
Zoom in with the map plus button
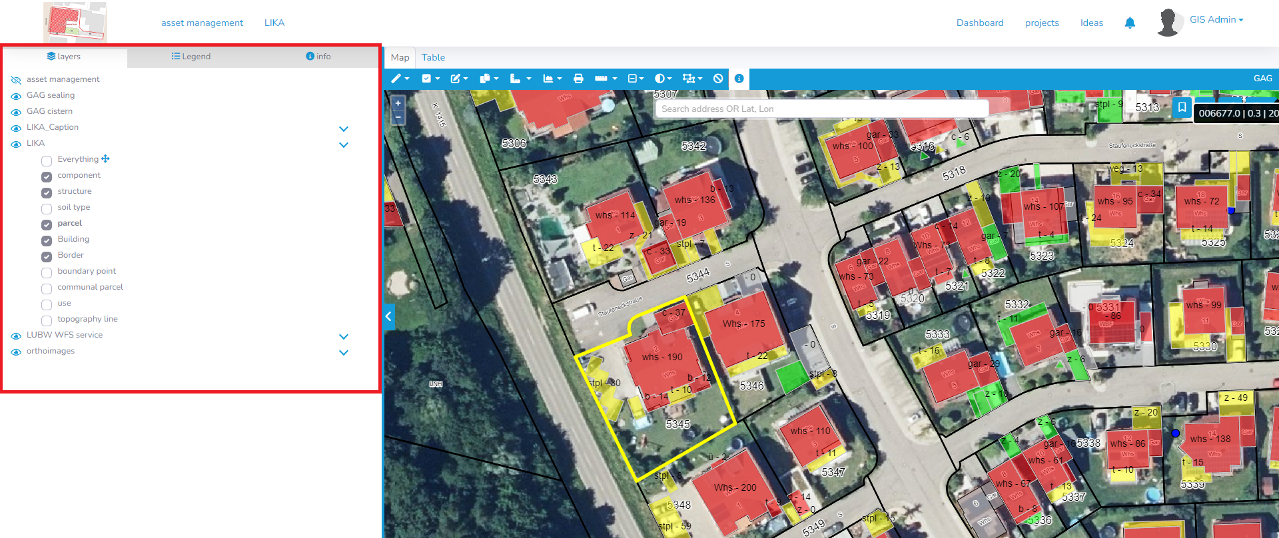pyautogui.click(x=398, y=103)
